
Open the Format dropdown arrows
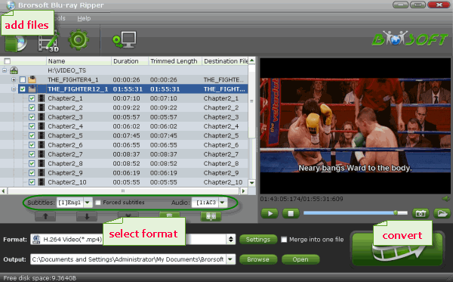point(231,239)
